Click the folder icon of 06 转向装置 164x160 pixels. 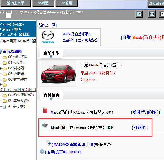point(5,80)
